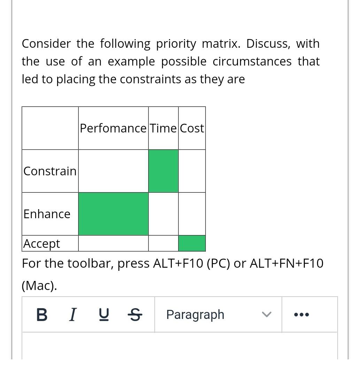Image resolution: width=354 pixels, height=366 pixels.
Task: Open the more options ellipsis menu
Action: 301,314
